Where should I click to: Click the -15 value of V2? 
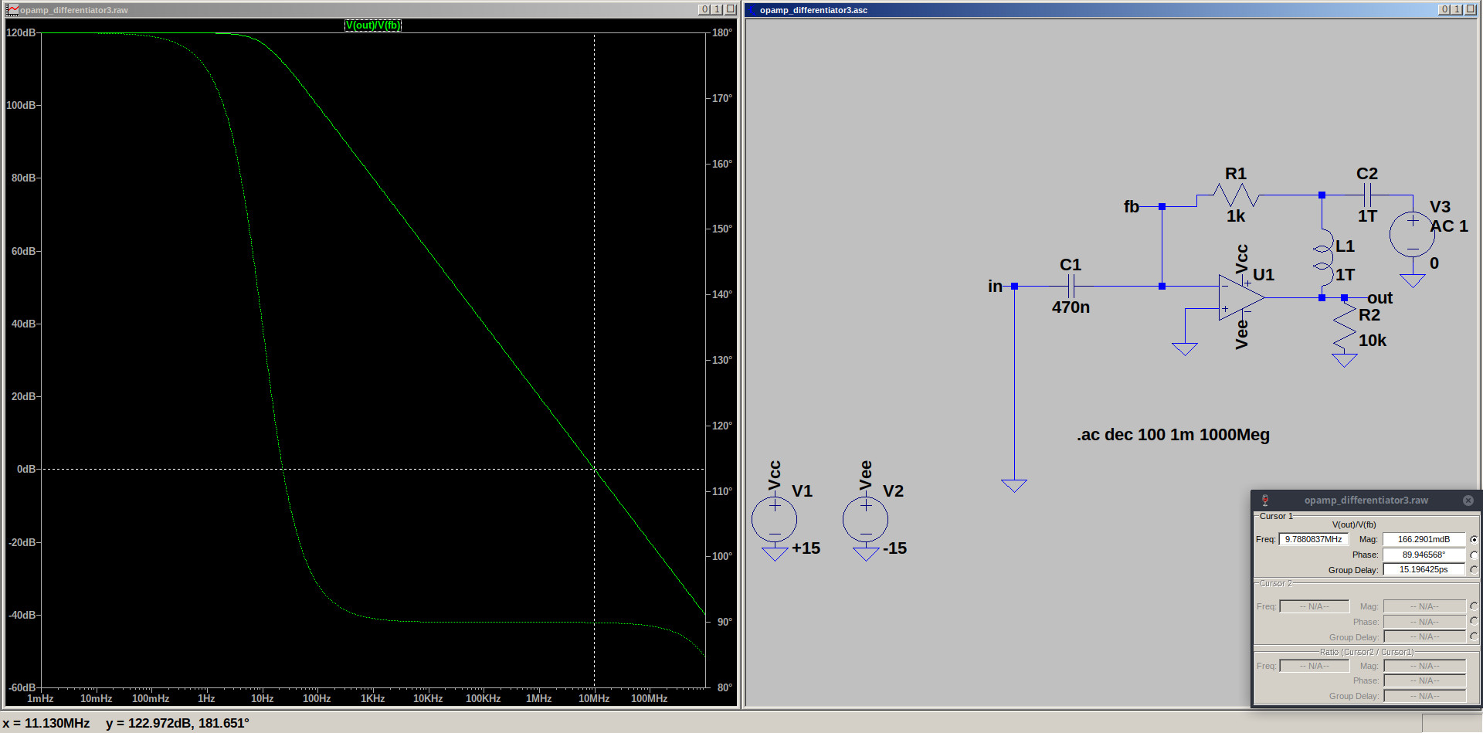pos(894,548)
